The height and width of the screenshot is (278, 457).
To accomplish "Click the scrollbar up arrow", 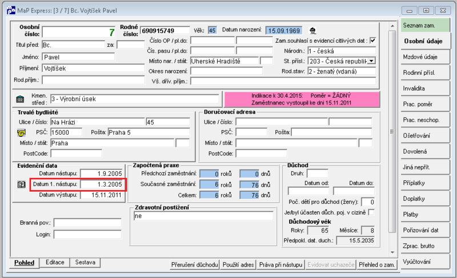I will 392,26.
